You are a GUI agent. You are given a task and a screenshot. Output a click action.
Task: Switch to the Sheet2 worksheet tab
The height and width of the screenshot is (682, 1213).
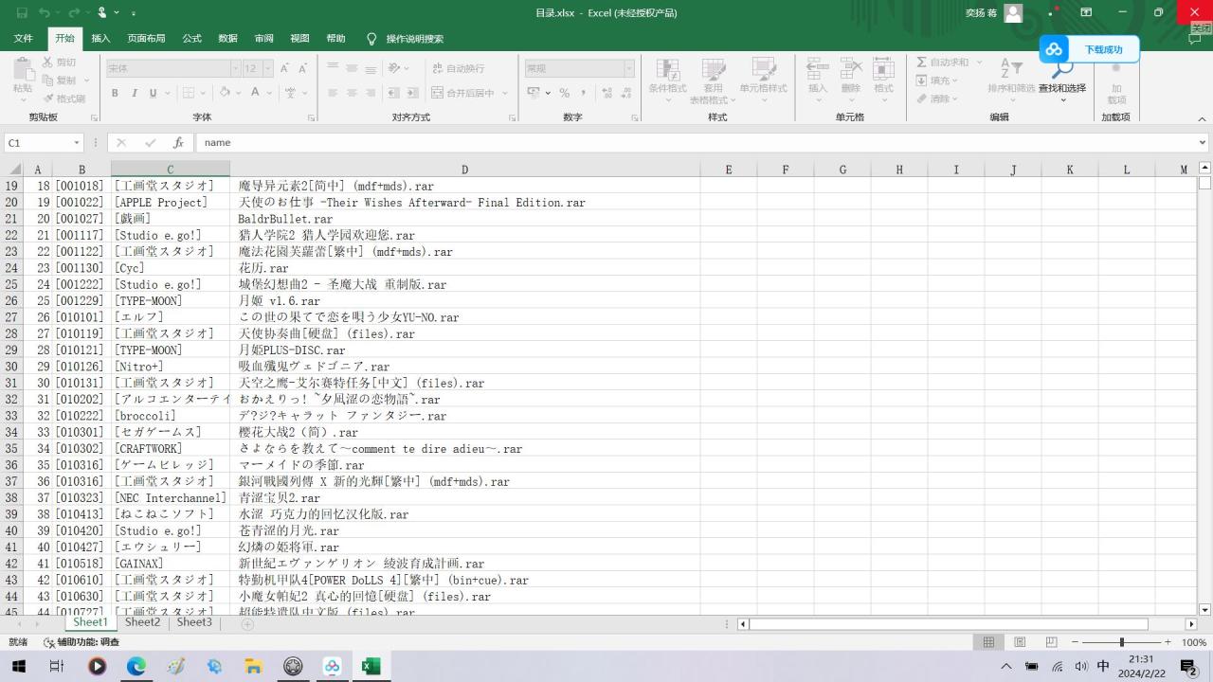[x=142, y=622]
